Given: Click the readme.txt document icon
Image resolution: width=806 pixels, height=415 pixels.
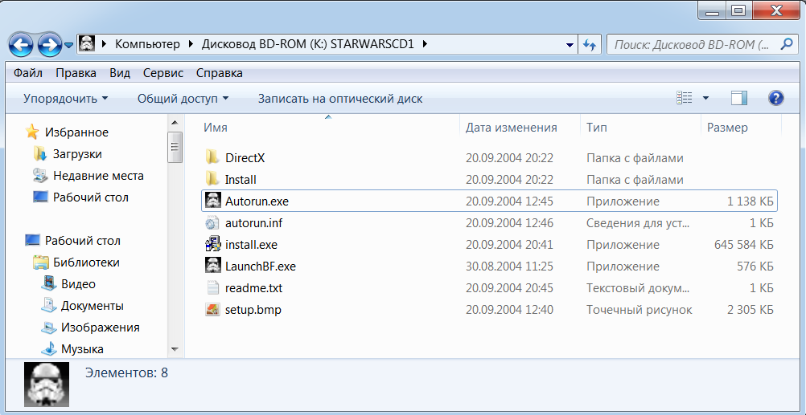Looking at the screenshot, I should pos(212,287).
